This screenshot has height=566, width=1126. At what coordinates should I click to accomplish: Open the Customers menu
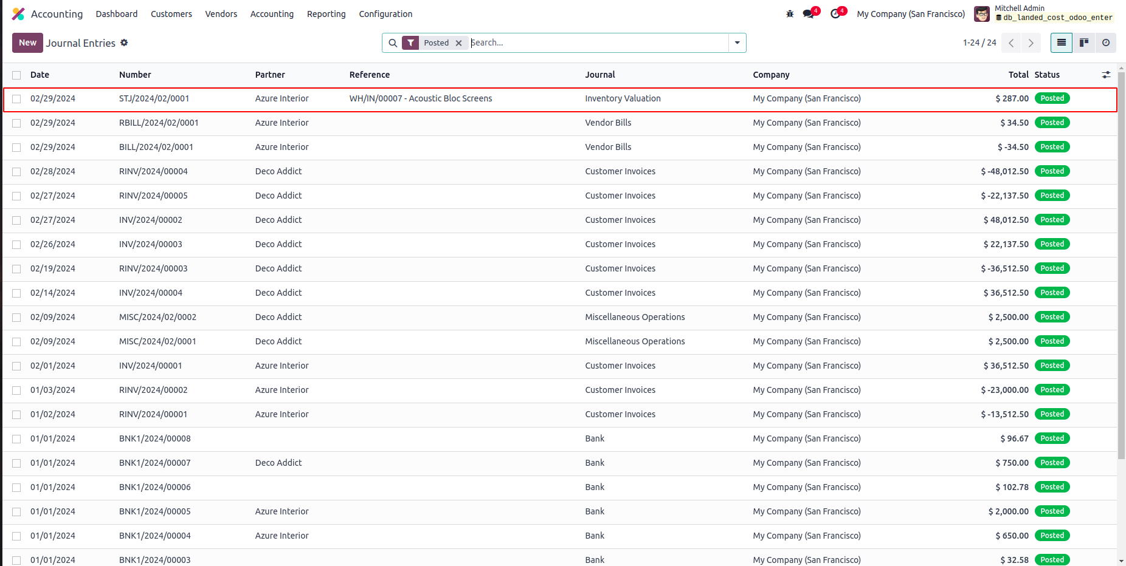tap(171, 14)
